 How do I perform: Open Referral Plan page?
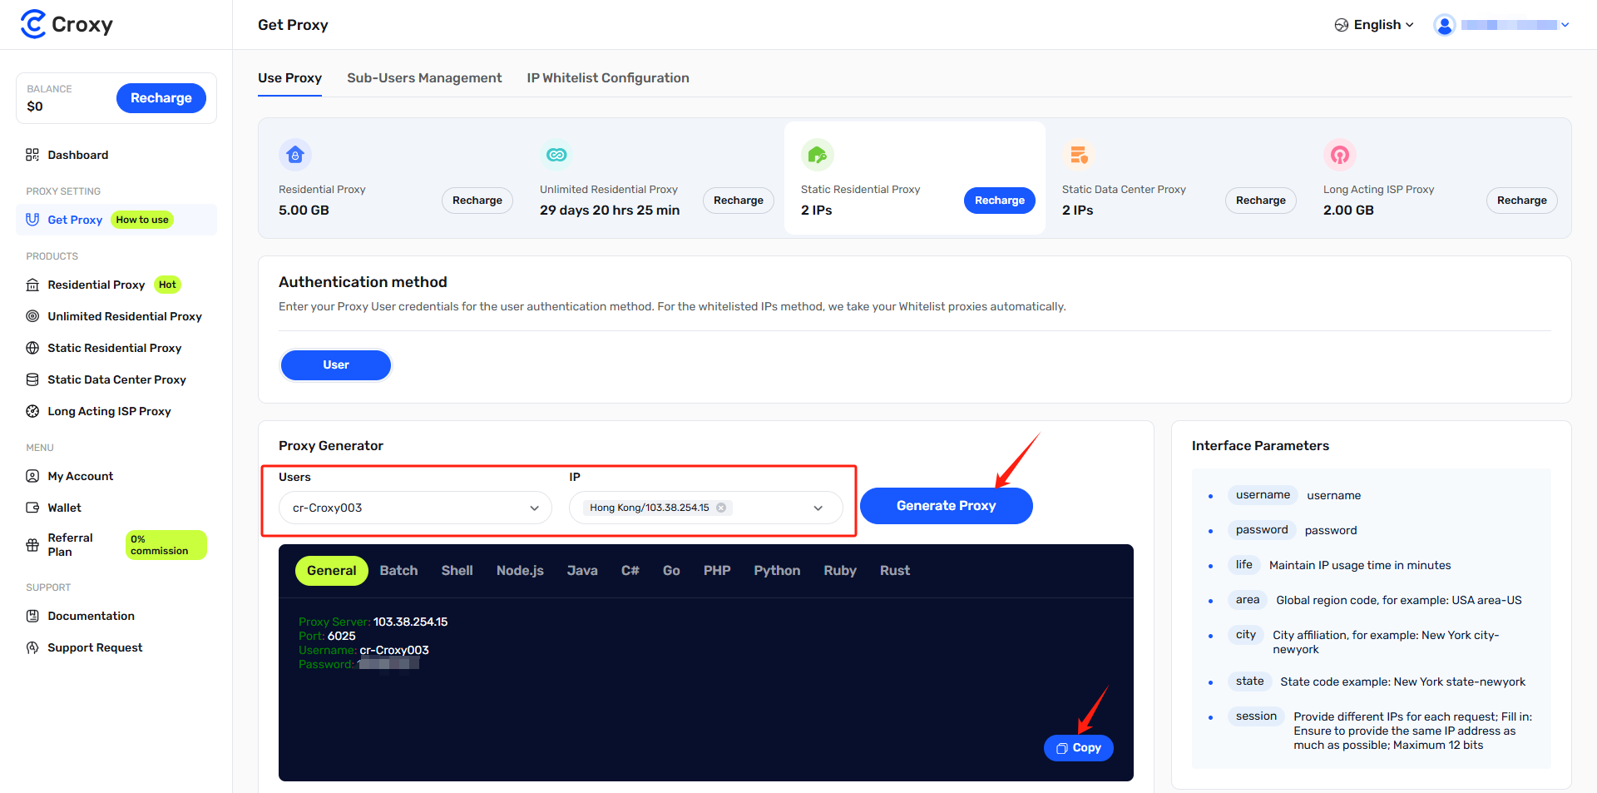71,545
